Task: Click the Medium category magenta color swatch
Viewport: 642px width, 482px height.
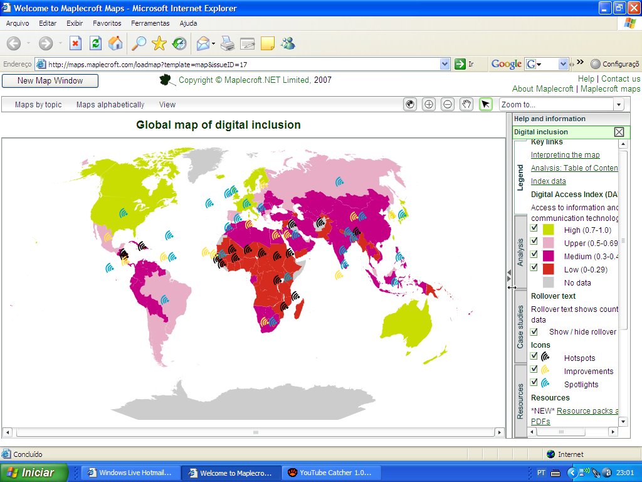Action: 548,256
